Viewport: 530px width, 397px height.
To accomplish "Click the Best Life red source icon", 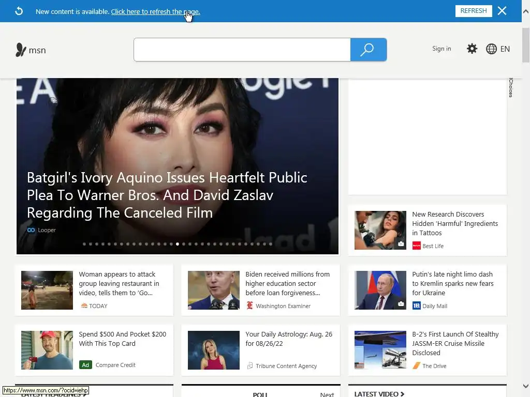I will point(417,246).
